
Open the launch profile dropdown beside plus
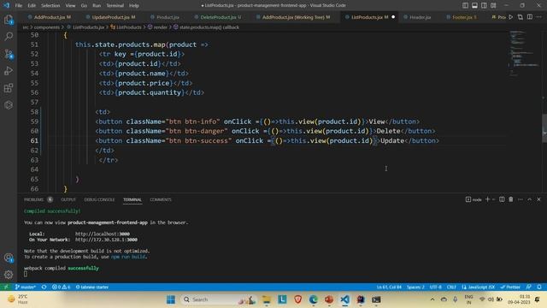click(494, 199)
